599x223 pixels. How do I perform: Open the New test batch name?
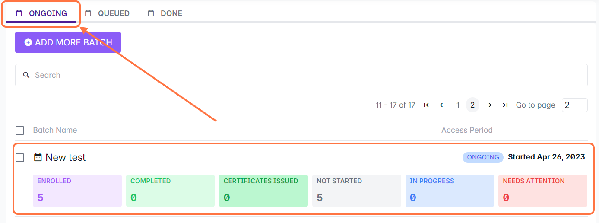(x=66, y=158)
